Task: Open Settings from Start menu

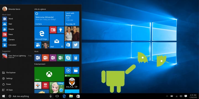Action: [7, 78]
